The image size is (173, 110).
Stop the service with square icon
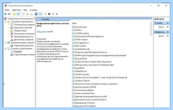pyautogui.click(x=49, y=14)
